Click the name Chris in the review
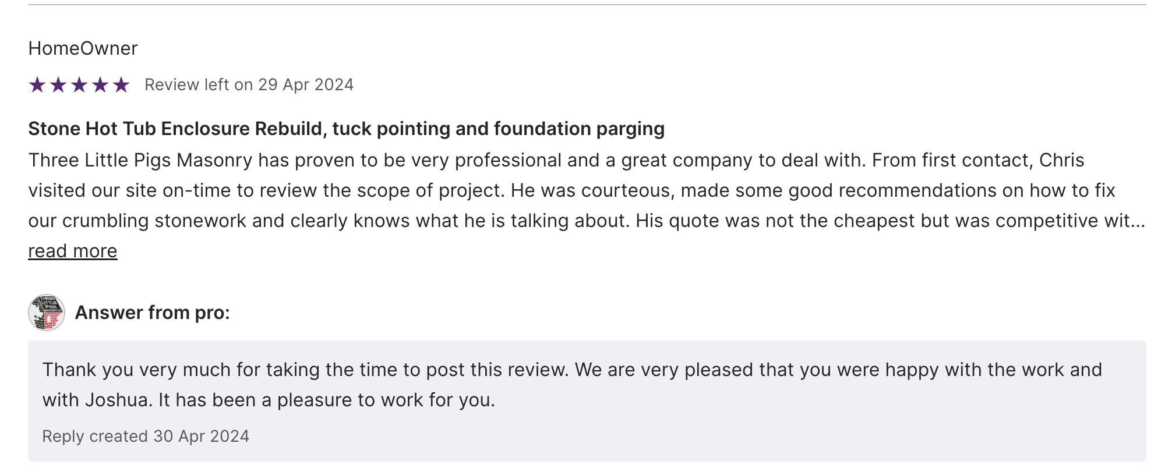Screen dimensions: 1165x468 (1061, 160)
